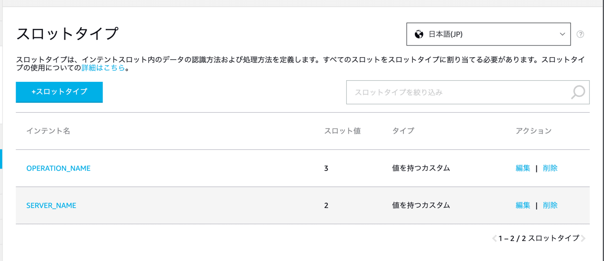Image resolution: width=604 pixels, height=261 pixels.
Task: Go to previous page arrow
Action: pyautogui.click(x=495, y=238)
